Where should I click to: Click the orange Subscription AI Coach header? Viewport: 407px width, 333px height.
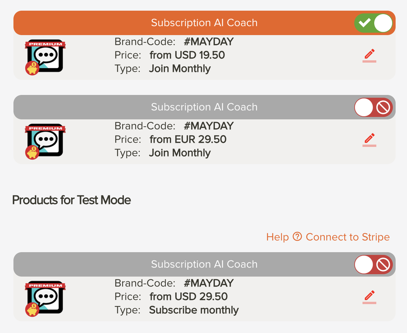(x=204, y=23)
